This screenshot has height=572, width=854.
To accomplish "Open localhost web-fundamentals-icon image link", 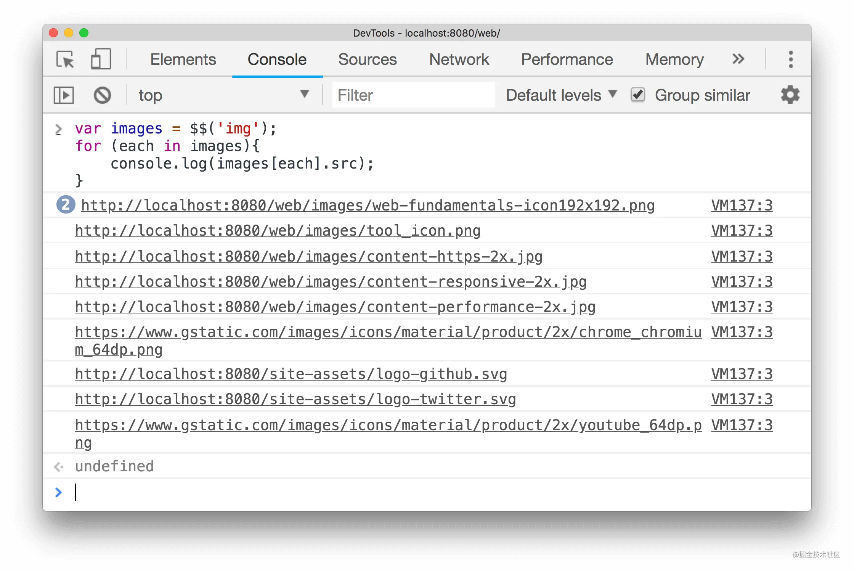I will (x=368, y=205).
